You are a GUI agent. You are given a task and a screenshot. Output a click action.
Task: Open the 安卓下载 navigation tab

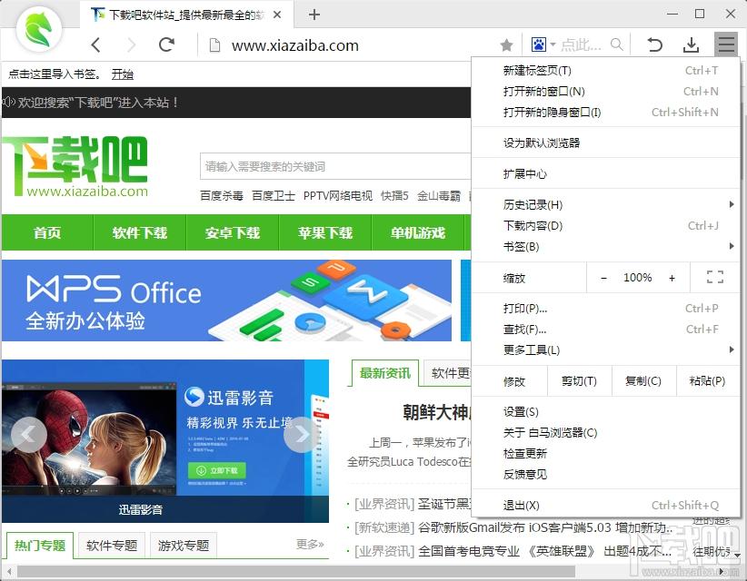point(233,232)
